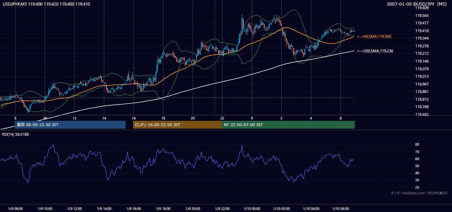Click RSI scale value 30
The image size is (452, 212).
point(417,180)
